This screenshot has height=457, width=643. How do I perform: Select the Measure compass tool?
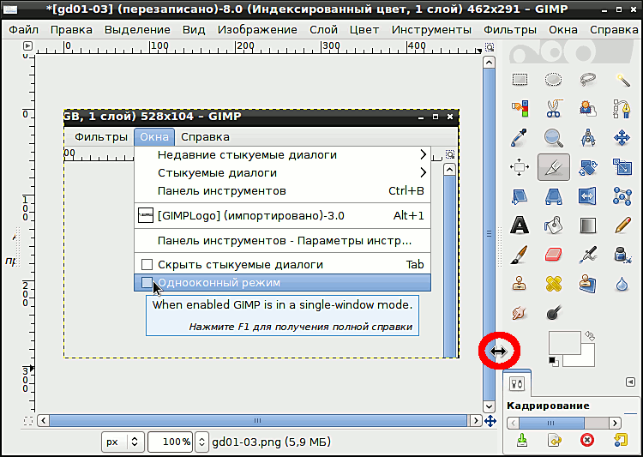587,138
